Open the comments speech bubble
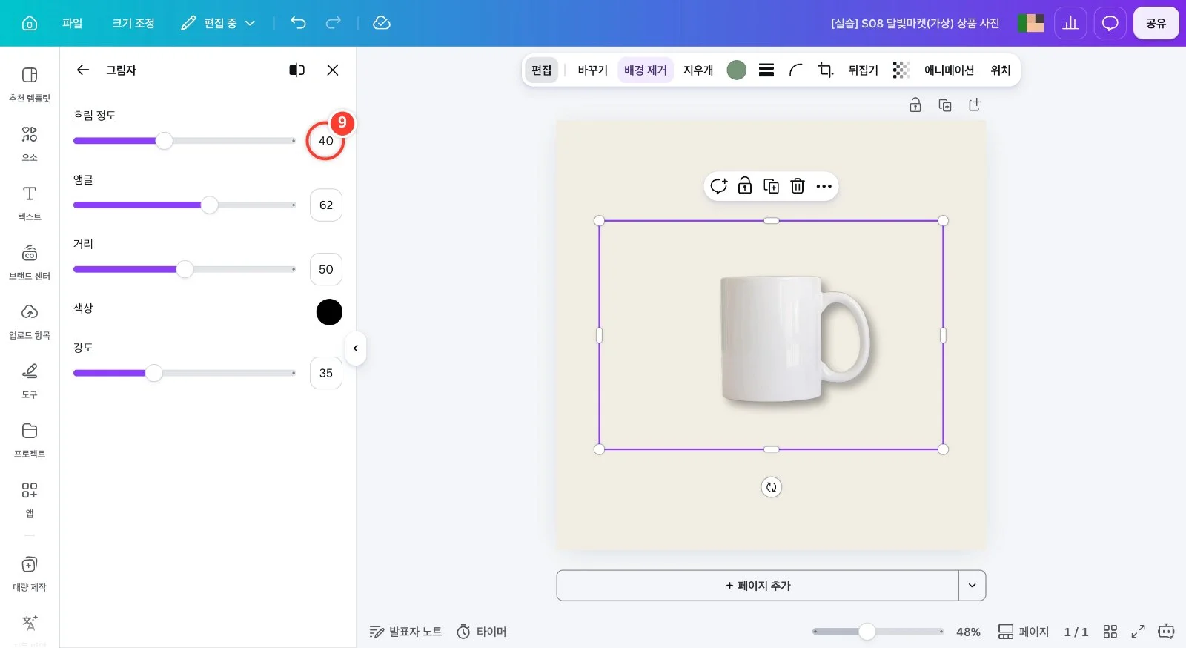1186x648 pixels. pyautogui.click(x=1110, y=23)
